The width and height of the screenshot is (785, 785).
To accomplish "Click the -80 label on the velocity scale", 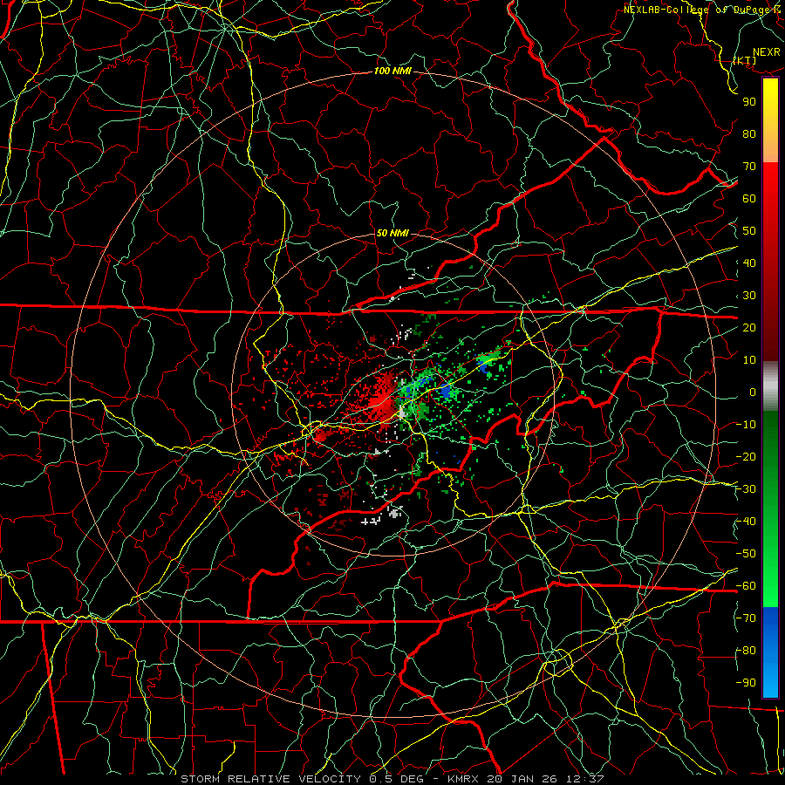I will 746,651.
